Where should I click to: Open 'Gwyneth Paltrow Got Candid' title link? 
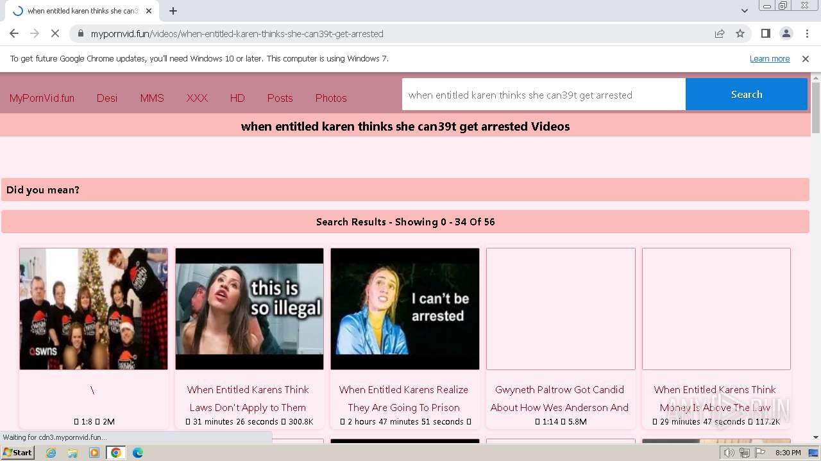(x=560, y=398)
